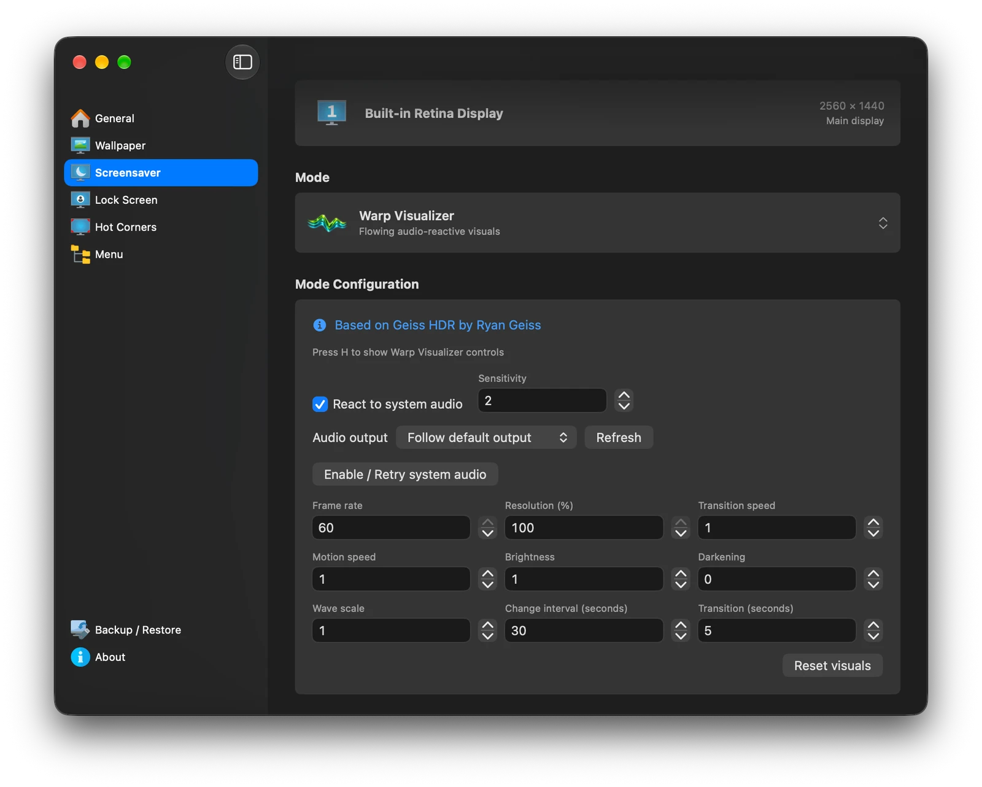Click the Darkening stepper

(x=873, y=579)
